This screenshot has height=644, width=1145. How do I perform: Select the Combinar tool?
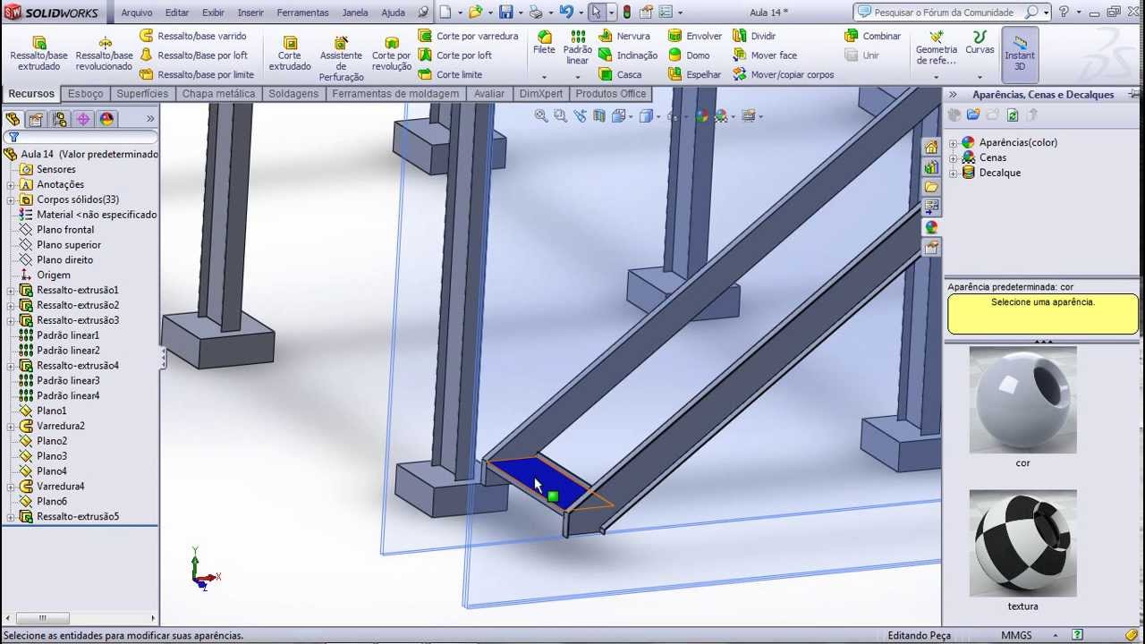click(x=873, y=36)
